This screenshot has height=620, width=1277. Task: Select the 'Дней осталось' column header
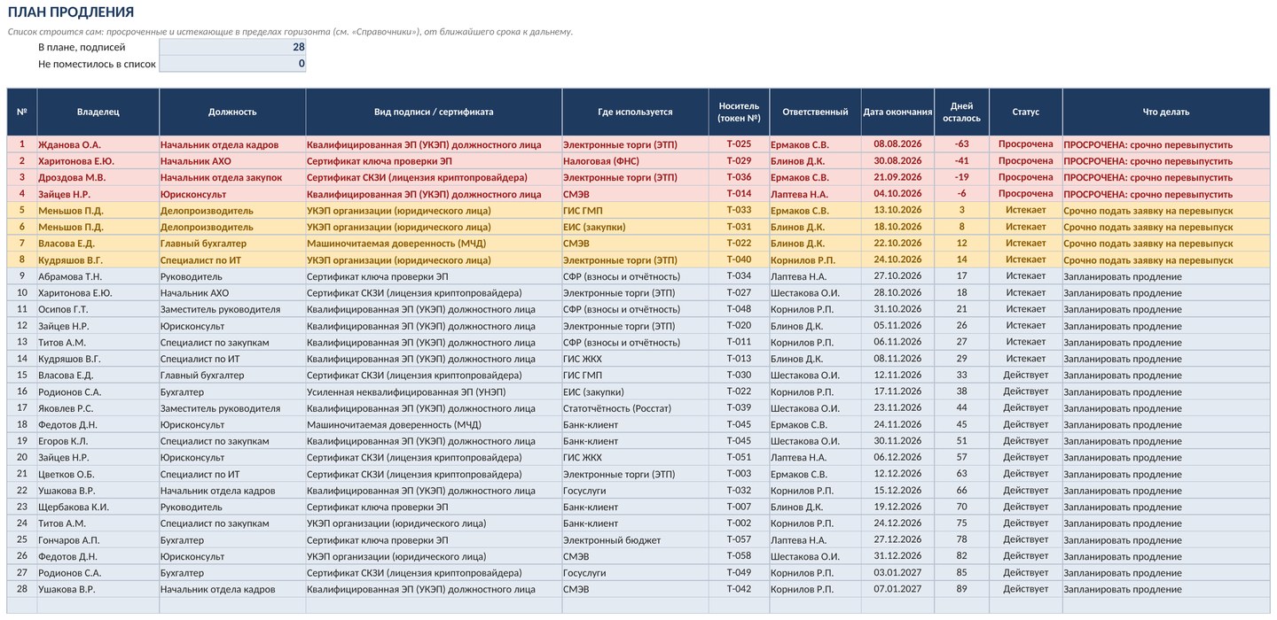(x=961, y=112)
